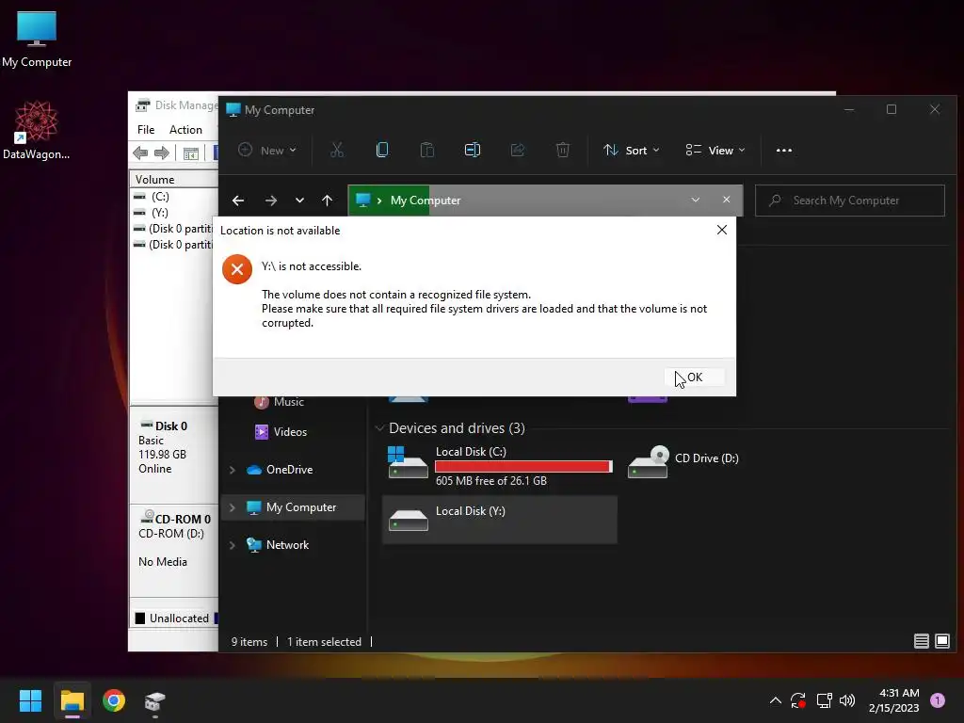Open recent locations dropdown arrow

299,201
